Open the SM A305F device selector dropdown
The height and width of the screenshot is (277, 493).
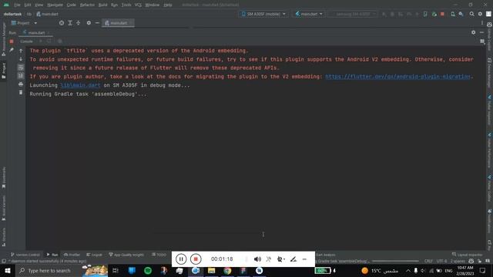(263, 14)
